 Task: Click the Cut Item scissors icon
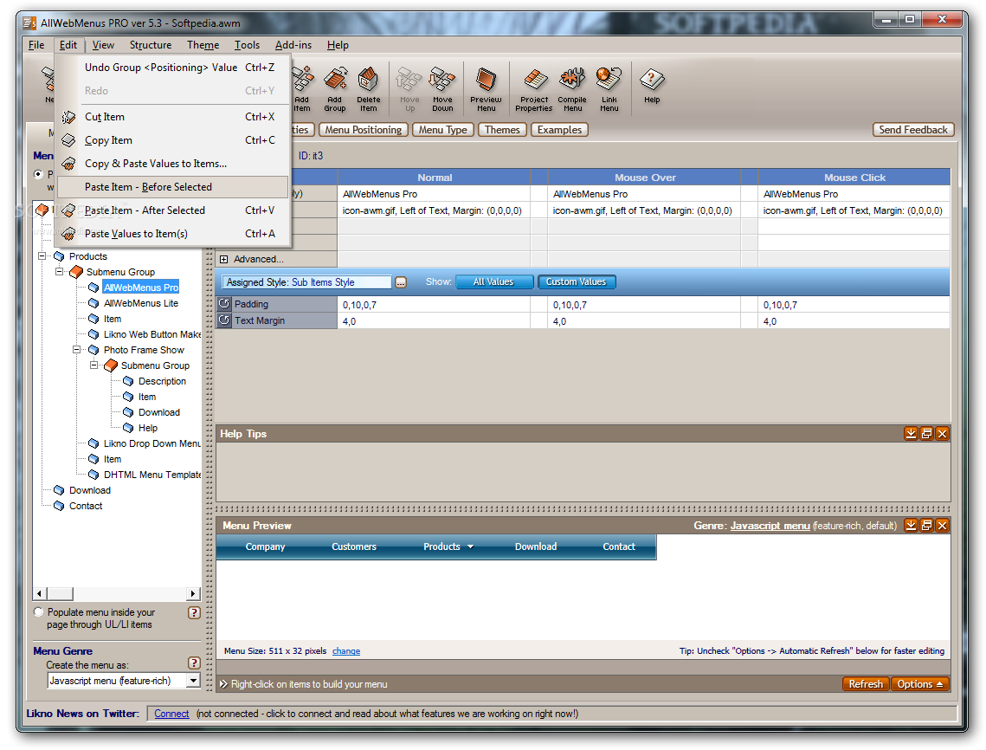(x=68, y=117)
